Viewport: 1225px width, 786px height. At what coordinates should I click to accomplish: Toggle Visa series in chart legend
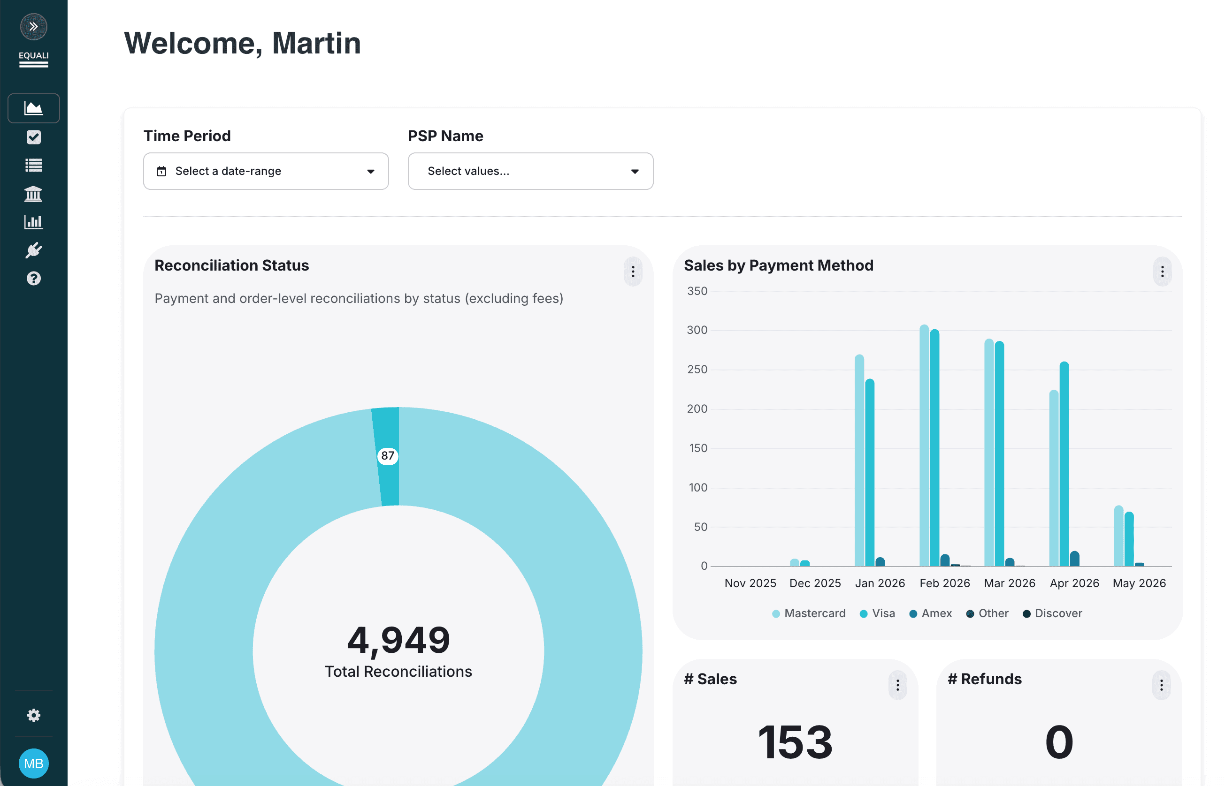pyautogui.click(x=877, y=613)
